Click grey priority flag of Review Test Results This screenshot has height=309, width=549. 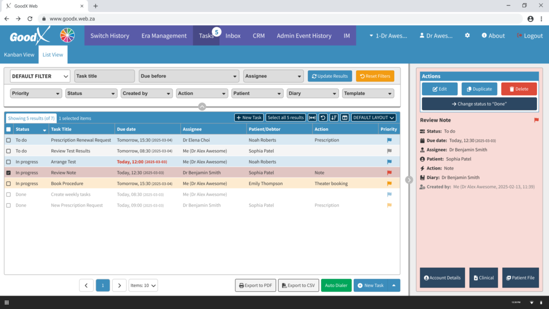(x=389, y=151)
